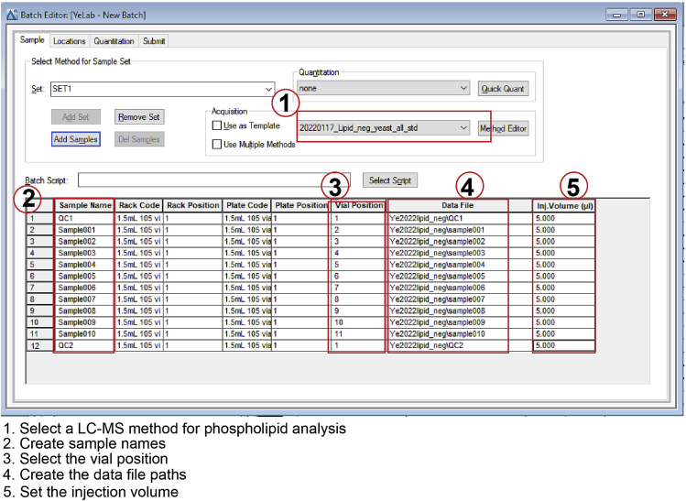The width and height of the screenshot is (686, 501).
Task: Select row header number 12
Action: tap(39, 345)
